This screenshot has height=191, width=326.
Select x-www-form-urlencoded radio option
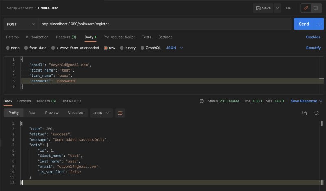53,48
